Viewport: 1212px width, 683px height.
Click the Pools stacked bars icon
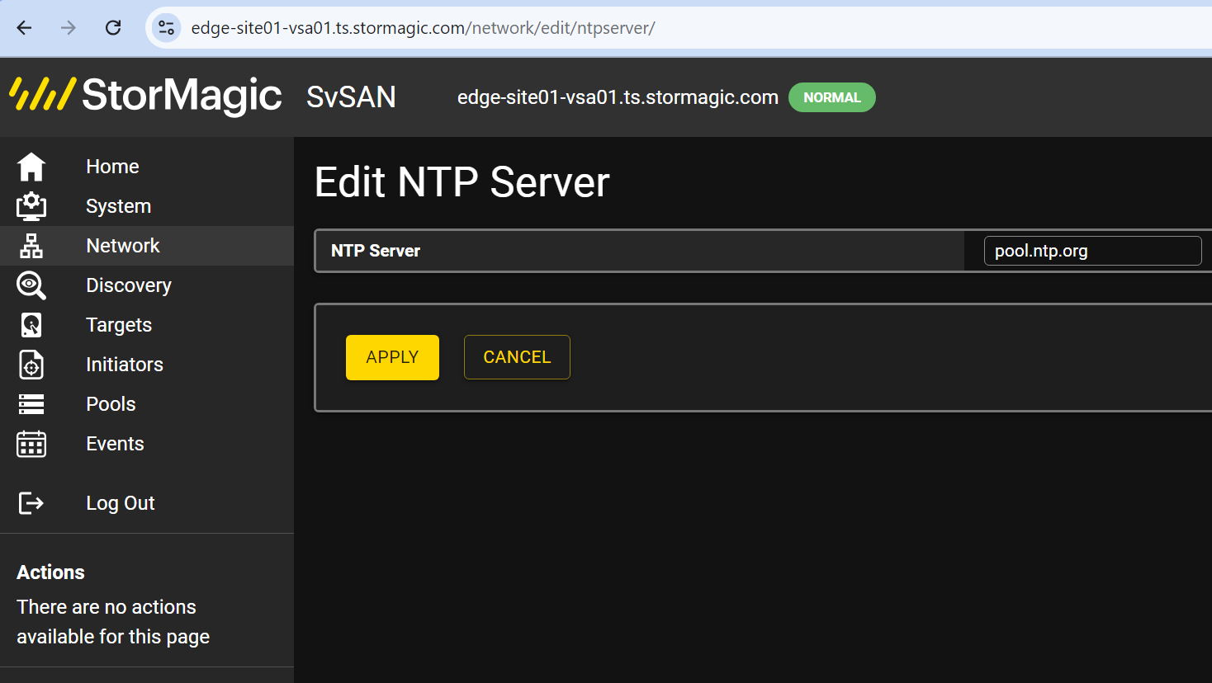pos(31,404)
